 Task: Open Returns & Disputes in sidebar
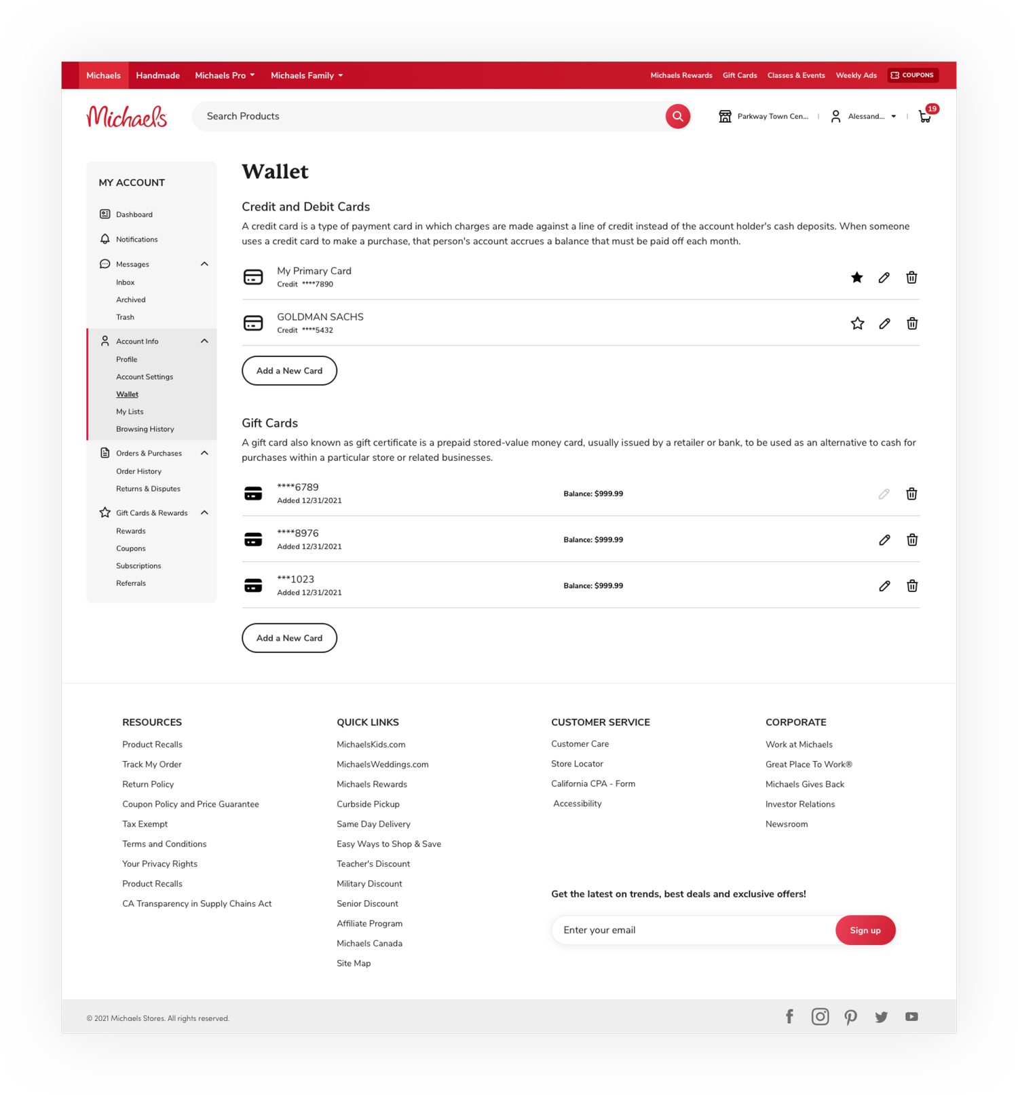pos(148,489)
